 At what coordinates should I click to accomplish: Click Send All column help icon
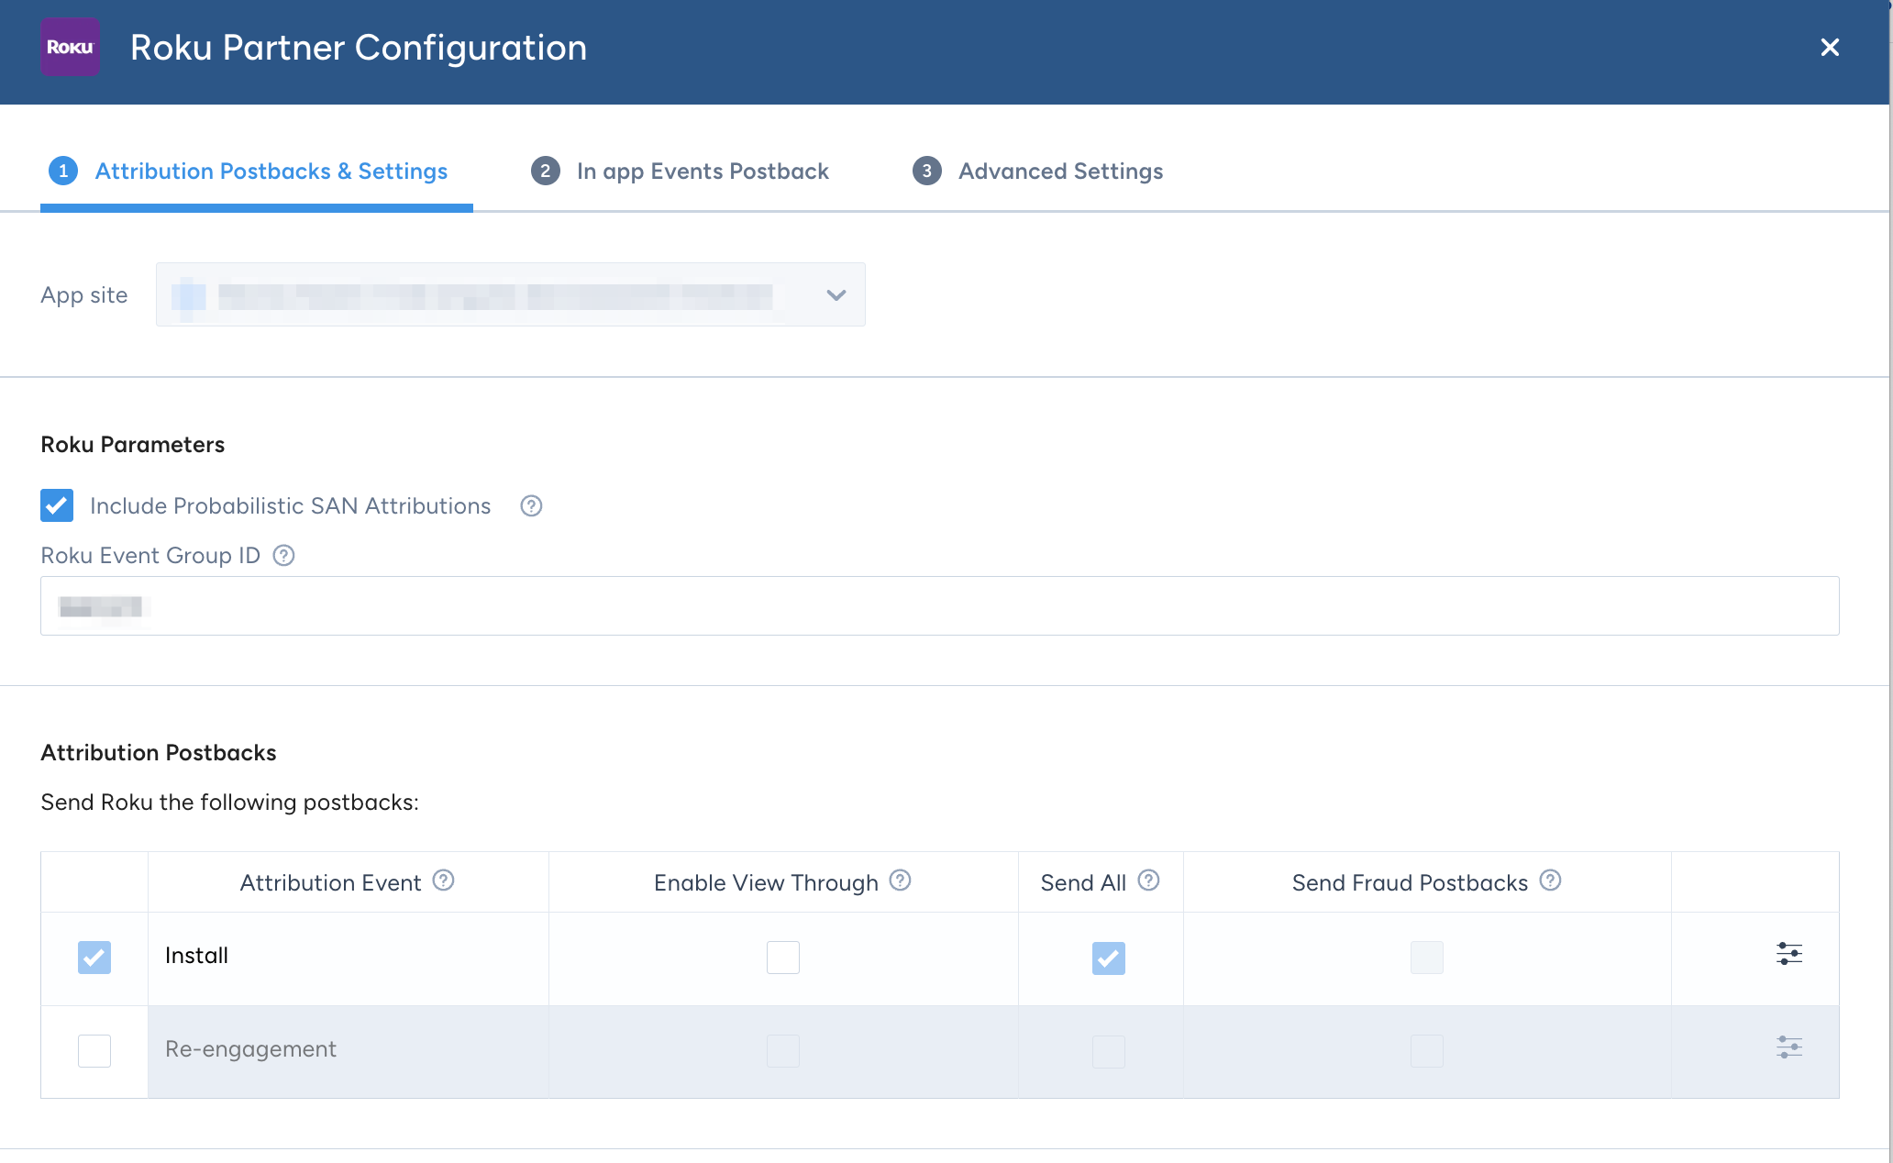(x=1149, y=881)
